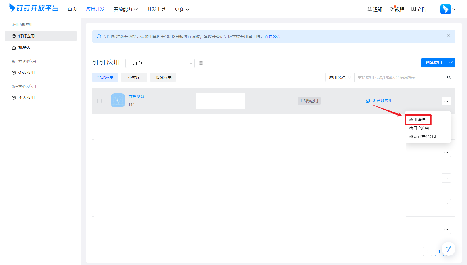Image resolution: width=467 pixels, height=265 pixels.
Task: Go to 首页 in top navigation
Action: (x=72, y=9)
